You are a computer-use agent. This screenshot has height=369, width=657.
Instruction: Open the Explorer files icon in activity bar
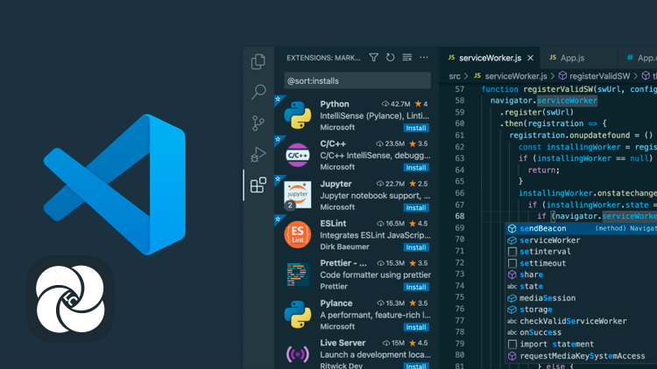pos(258,62)
